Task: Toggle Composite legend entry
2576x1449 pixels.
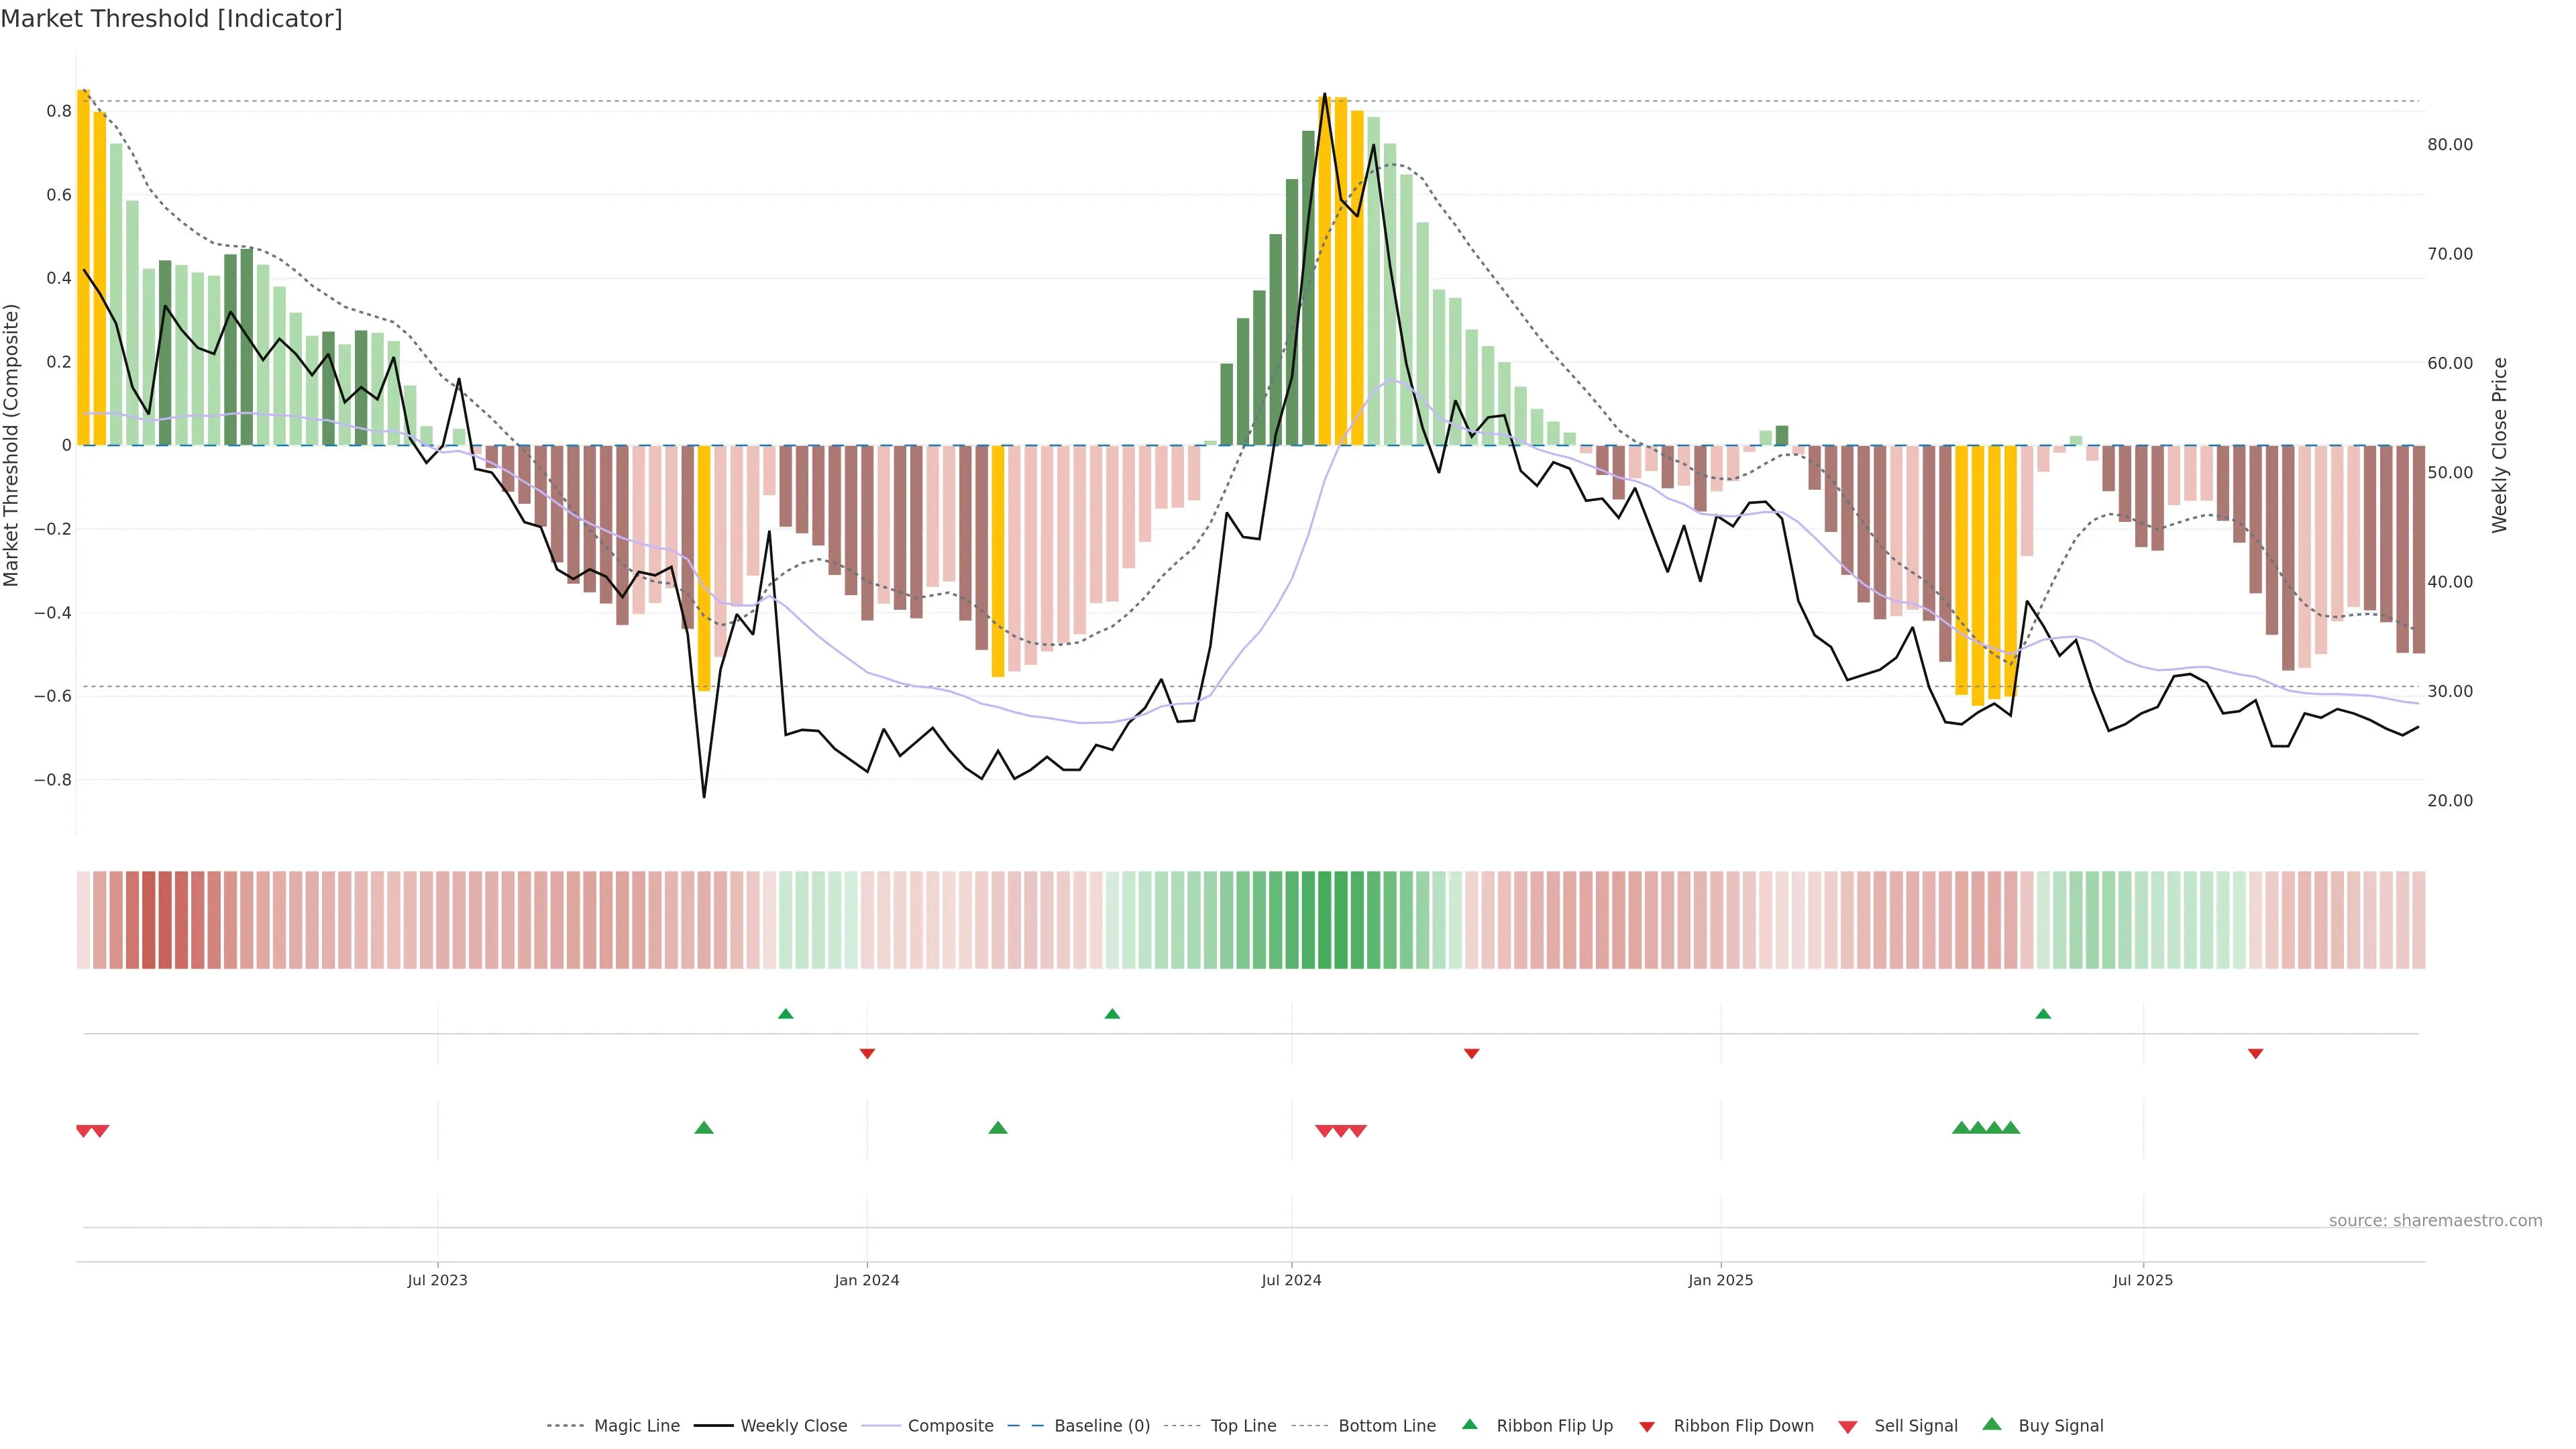Action: click(950, 1426)
